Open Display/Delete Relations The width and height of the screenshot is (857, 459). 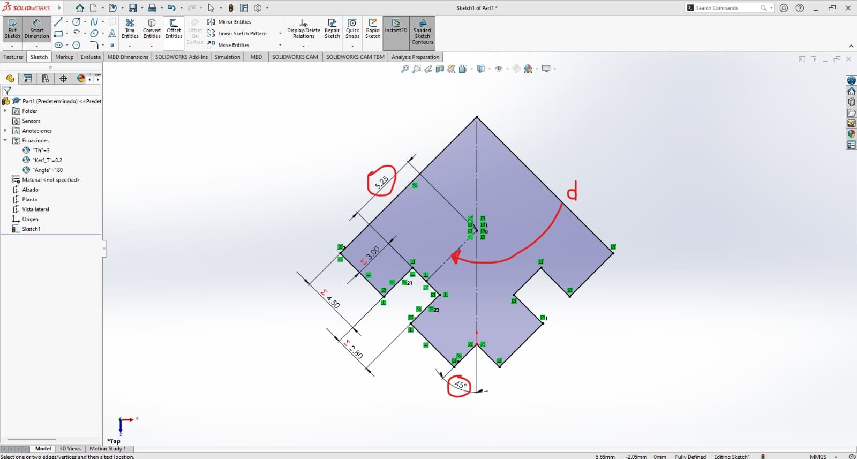pos(303,28)
